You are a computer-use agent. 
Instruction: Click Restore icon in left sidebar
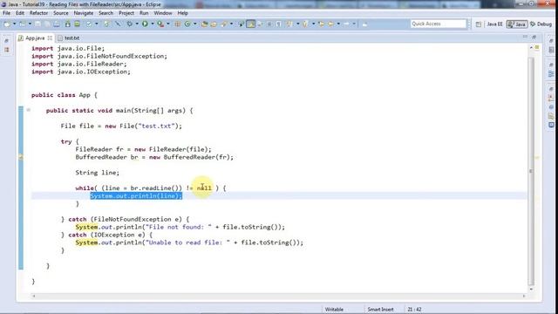click(x=6, y=41)
